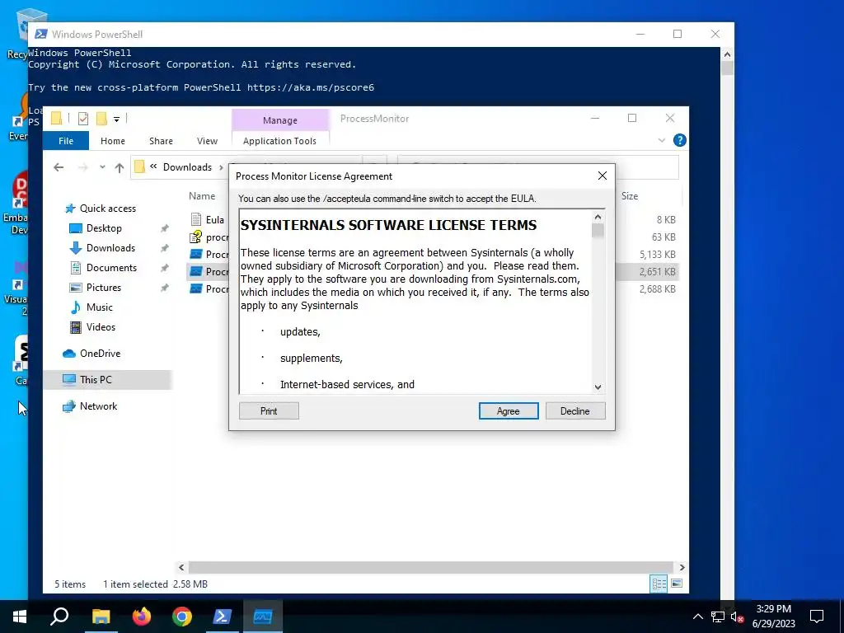Open the Windows Start menu

[20, 617]
